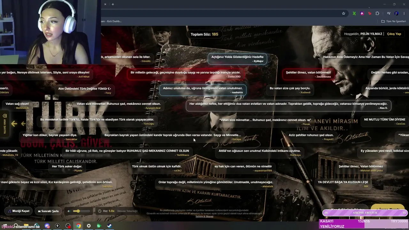409x230 pixels.
Task: Click the quote by Sancaktar
Action: tap(50, 137)
